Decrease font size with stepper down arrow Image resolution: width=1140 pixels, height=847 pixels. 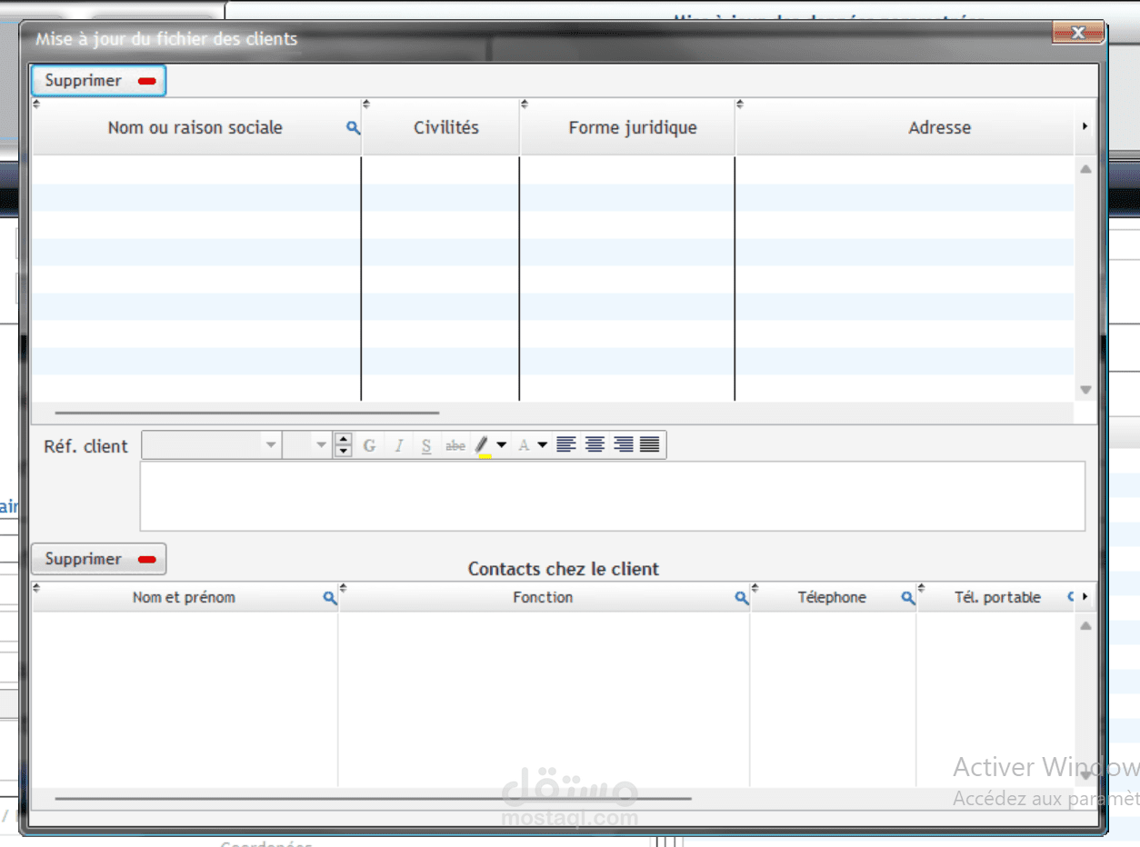(x=343, y=451)
